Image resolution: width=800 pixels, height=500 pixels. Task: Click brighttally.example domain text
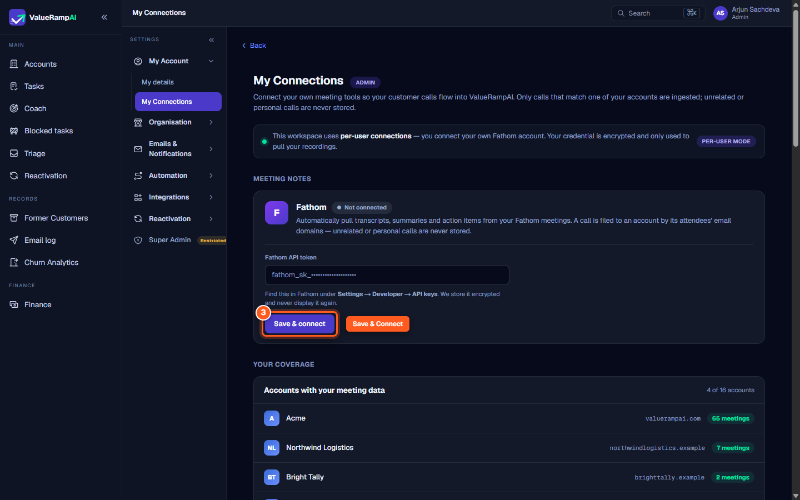669,477
